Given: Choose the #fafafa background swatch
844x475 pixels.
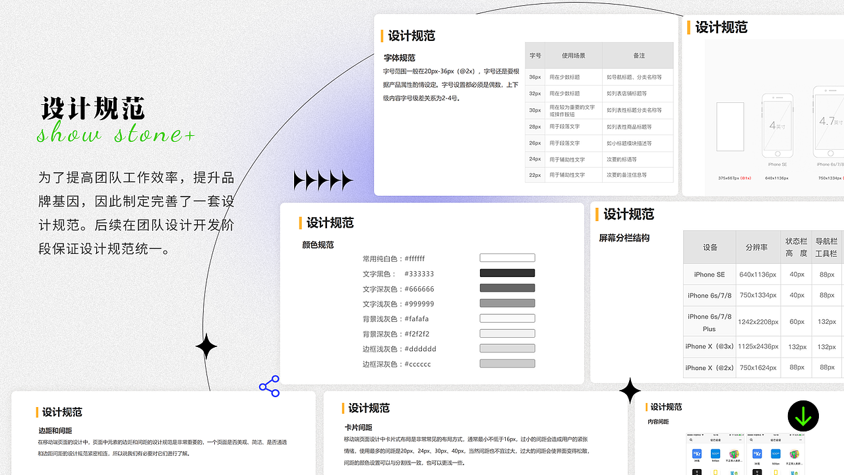Looking at the screenshot, I should [507, 319].
